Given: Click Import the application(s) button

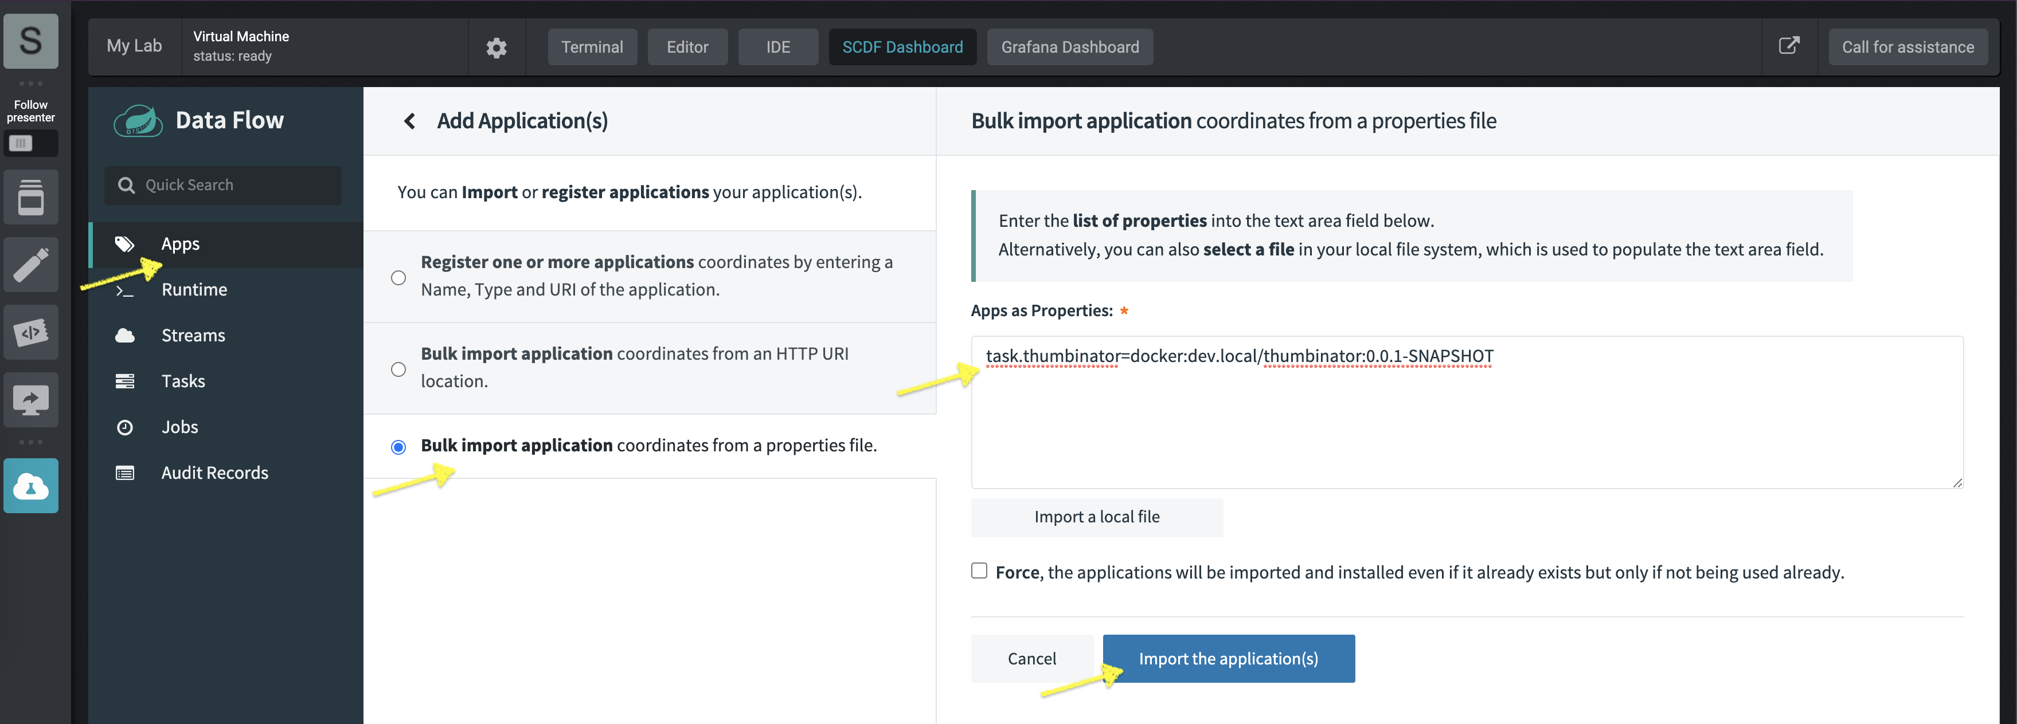Looking at the screenshot, I should (1229, 657).
